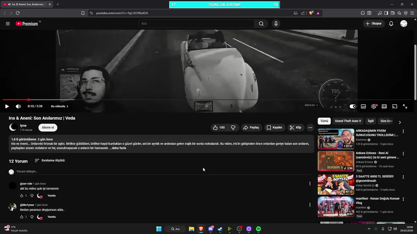
Task: Open the notifications bell
Action: (391, 24)
